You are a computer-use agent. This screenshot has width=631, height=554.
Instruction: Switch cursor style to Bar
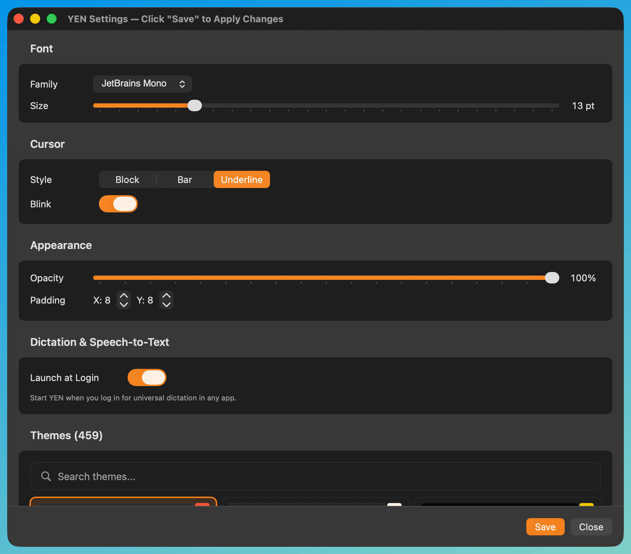(185, 179)
